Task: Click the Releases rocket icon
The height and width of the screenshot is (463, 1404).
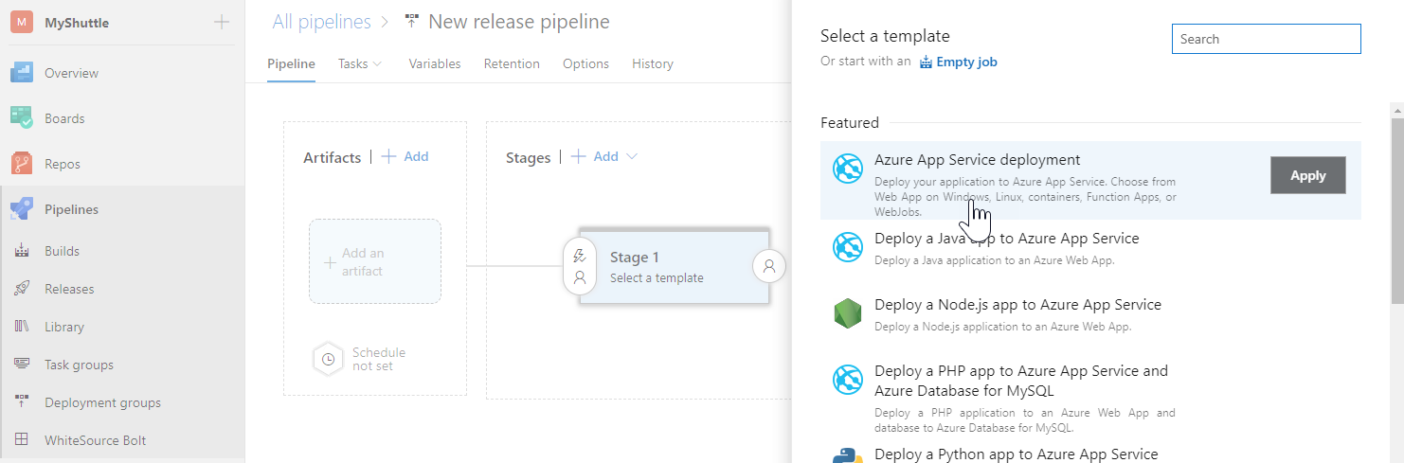Action: (x=22, y=289)
